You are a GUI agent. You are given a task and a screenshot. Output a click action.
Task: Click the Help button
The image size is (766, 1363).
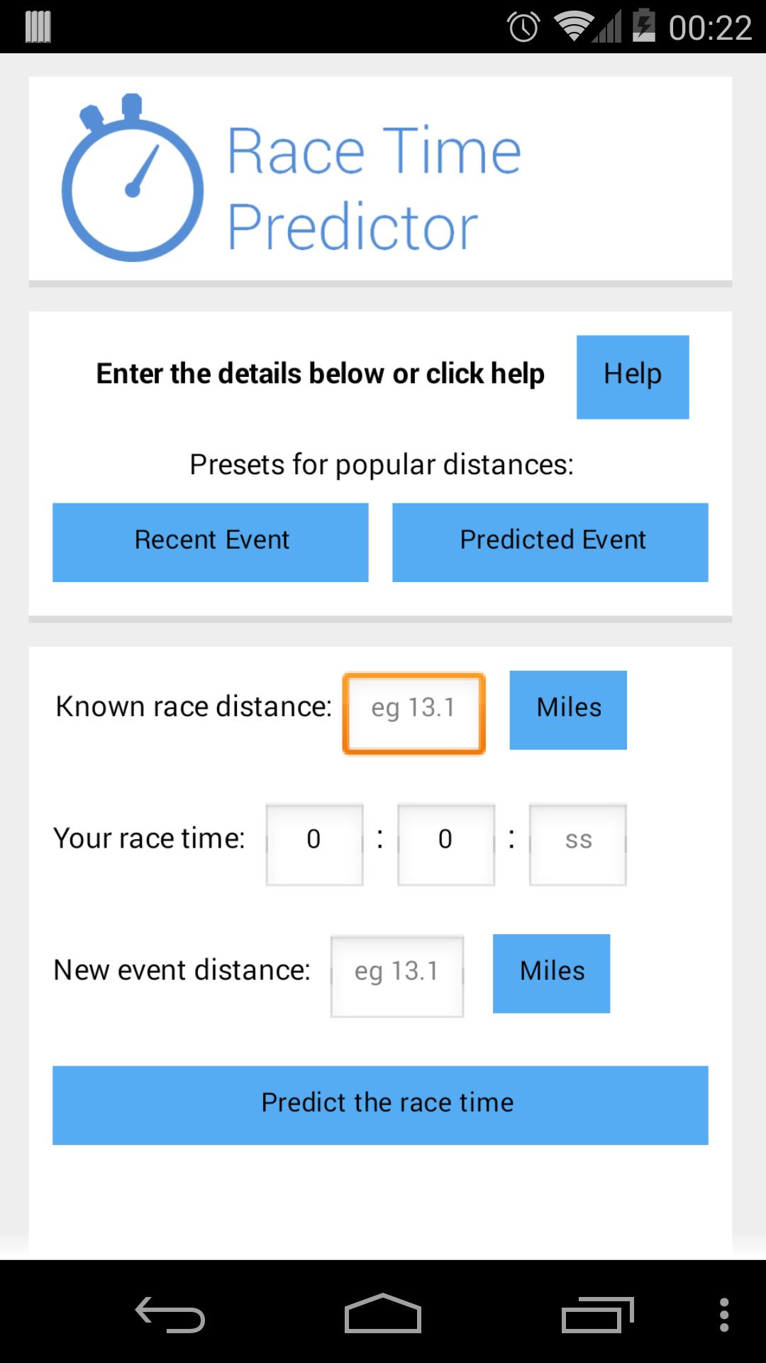[x=633, y=376]
